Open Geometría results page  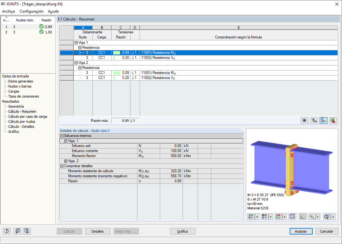[16, 106]
